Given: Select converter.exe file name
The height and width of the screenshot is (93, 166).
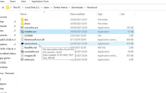Looking at the screenshot, I should click(31, 28).
